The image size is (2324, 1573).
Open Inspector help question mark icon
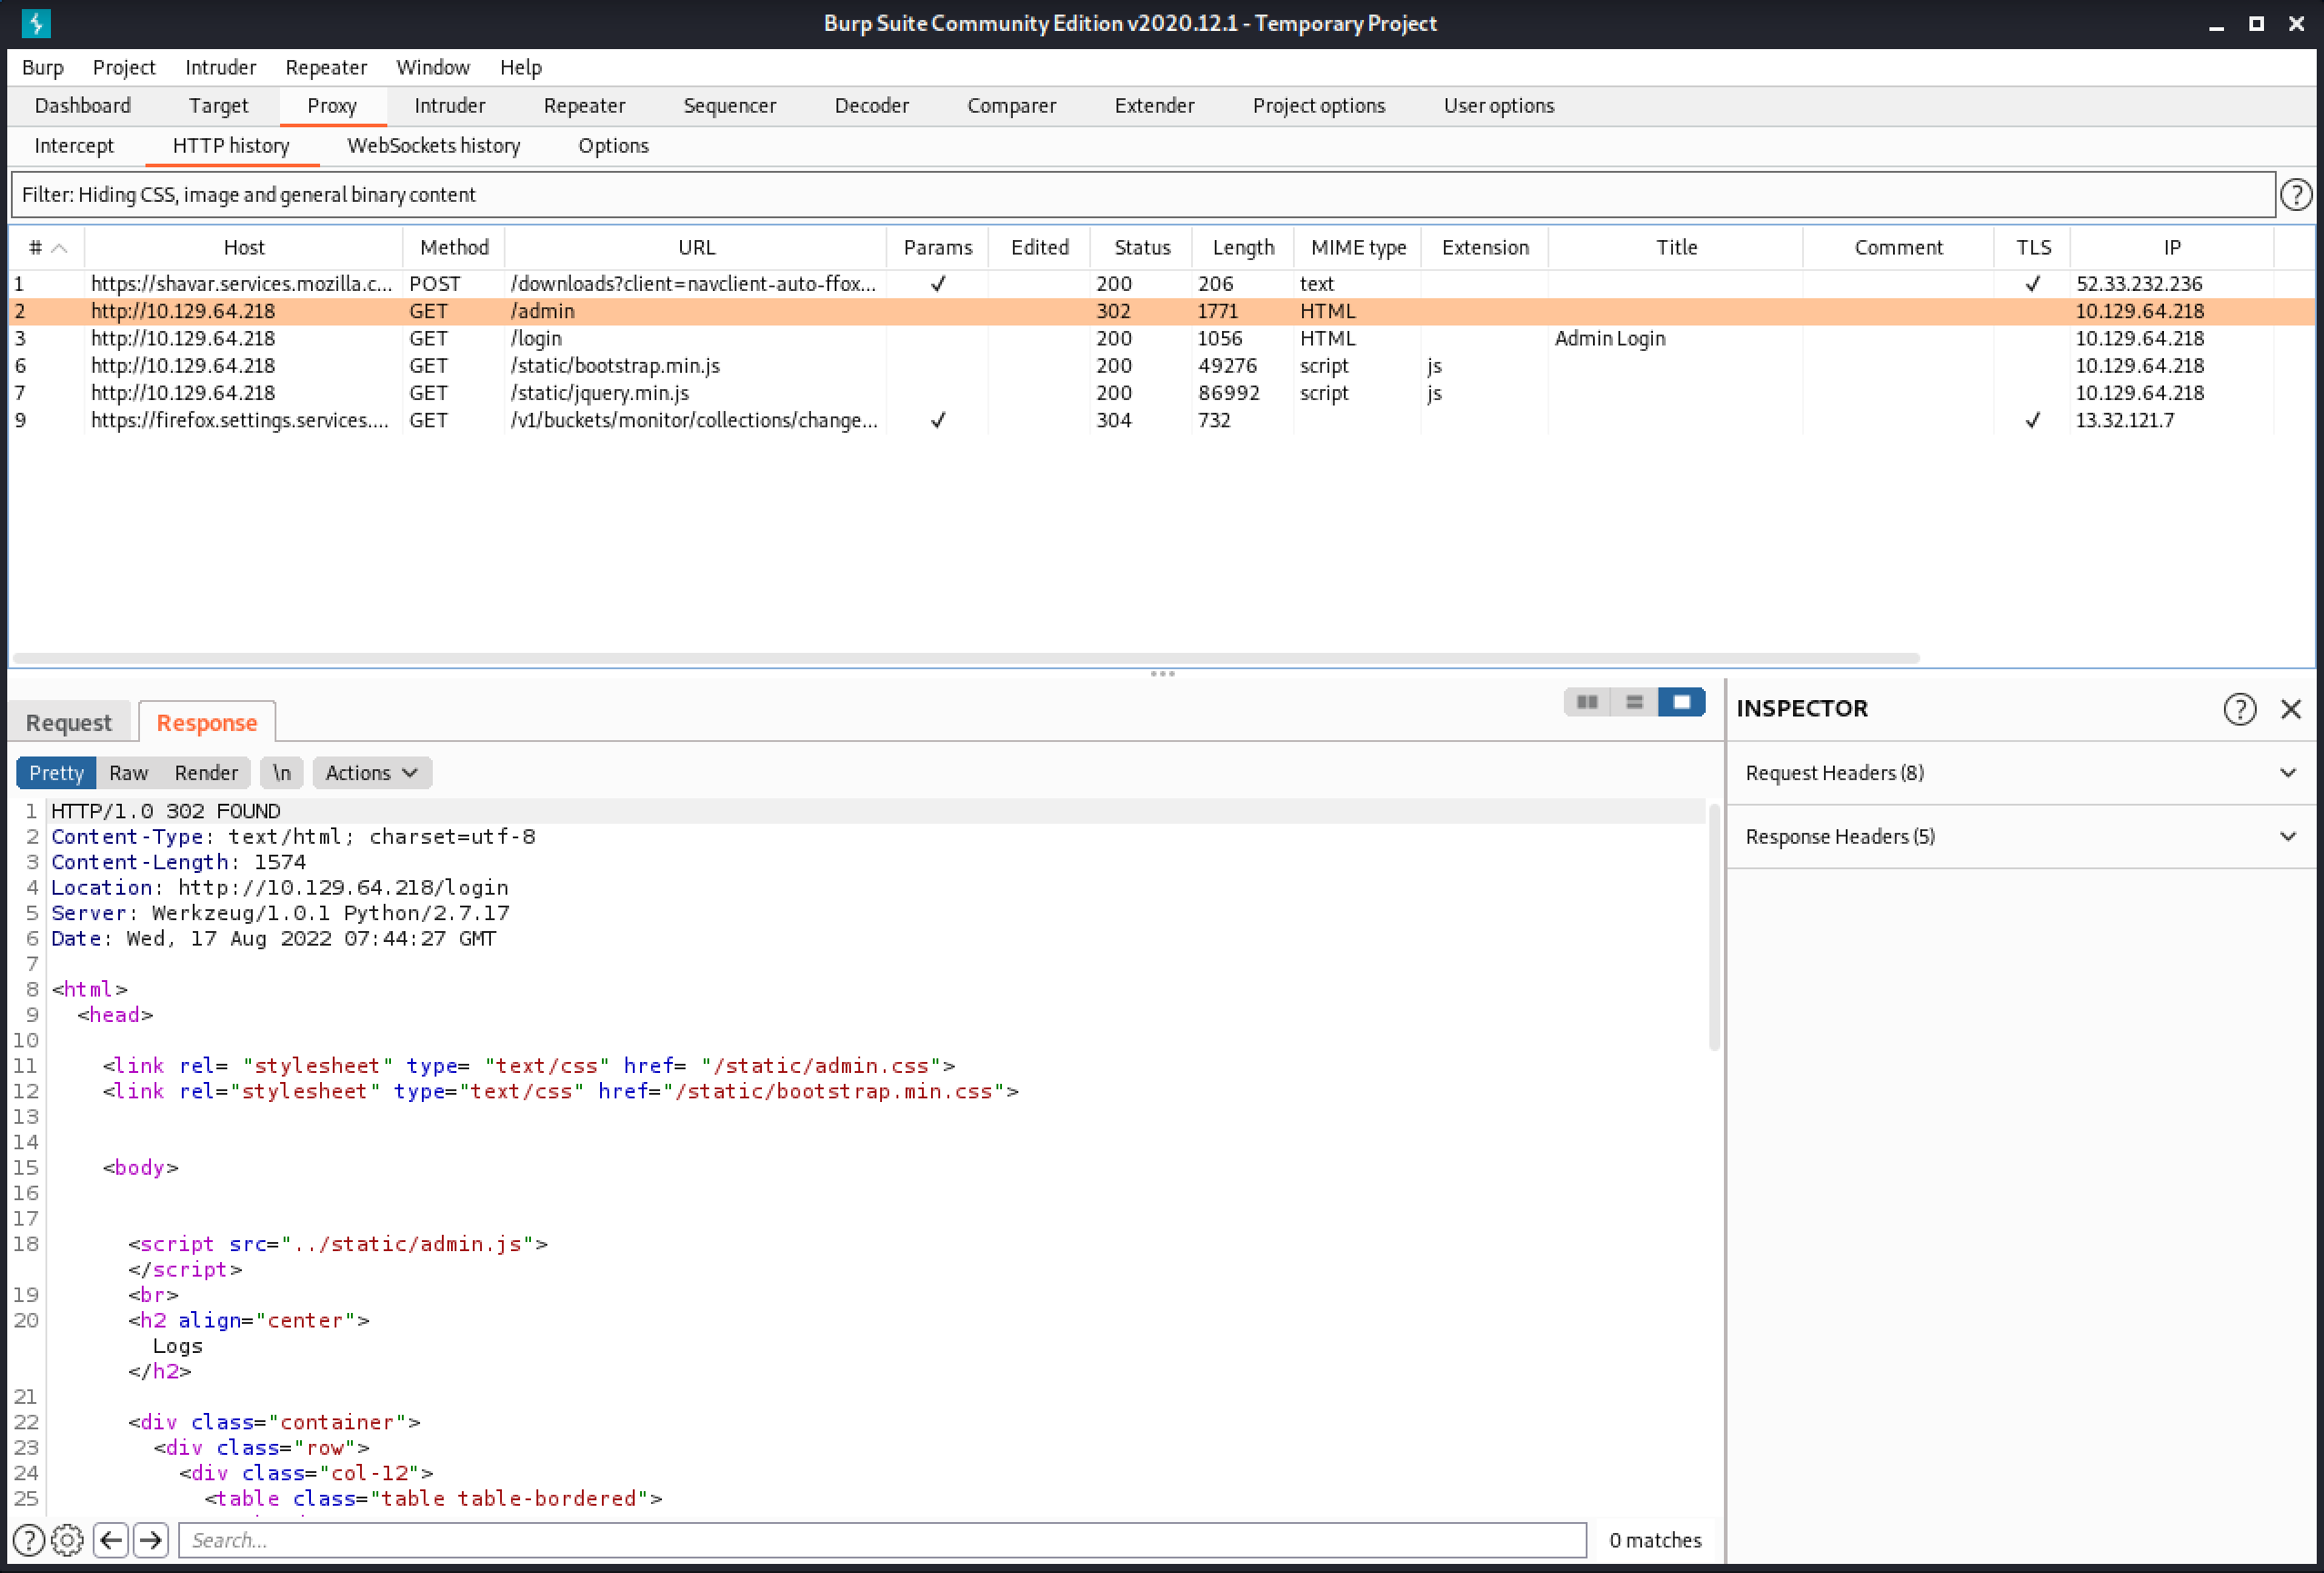pyautogui.click(x=2239, y=708)
